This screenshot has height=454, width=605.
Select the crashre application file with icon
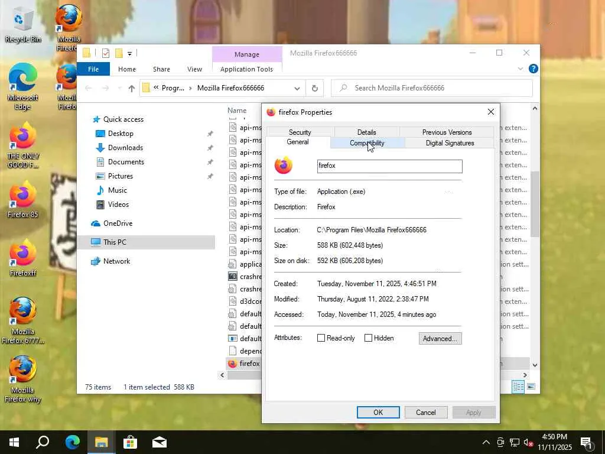[245, 277]
